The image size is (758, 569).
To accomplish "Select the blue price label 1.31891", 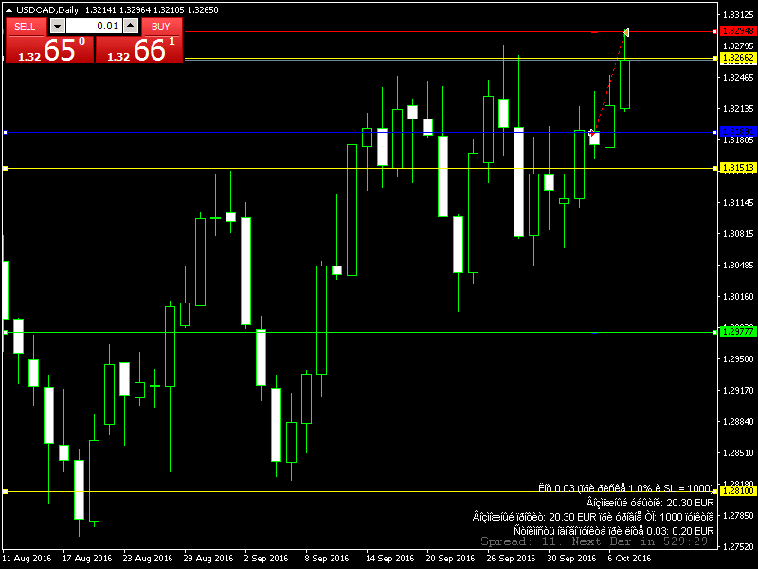I will click(x=737, y=132).
